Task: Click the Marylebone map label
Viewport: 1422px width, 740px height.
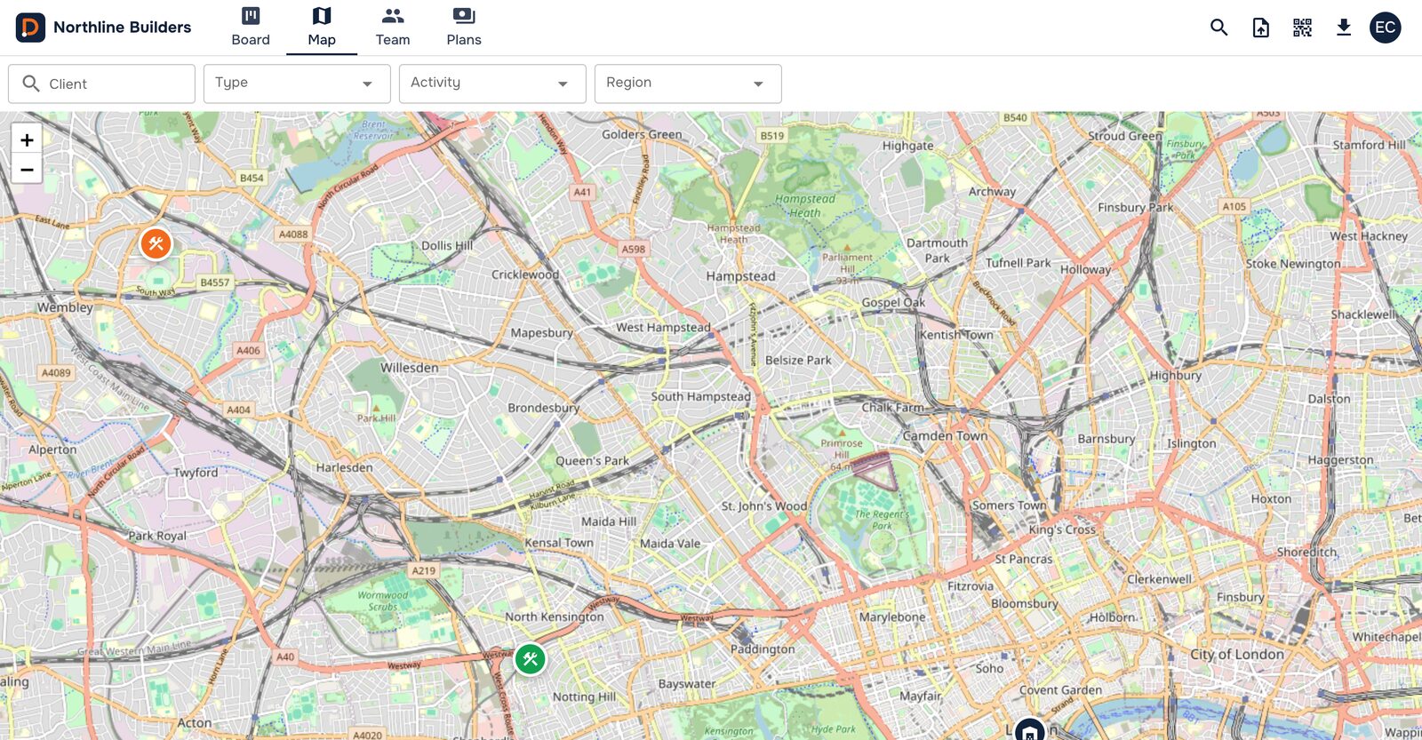Action: [892, 617]
